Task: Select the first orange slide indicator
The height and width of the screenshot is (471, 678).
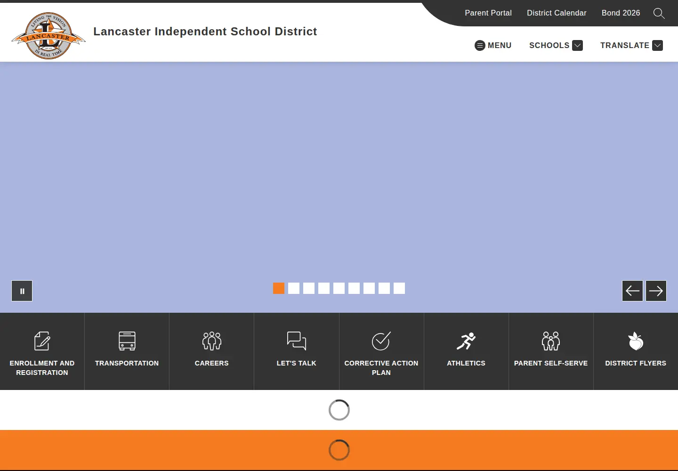Action: tap(279, 288)
